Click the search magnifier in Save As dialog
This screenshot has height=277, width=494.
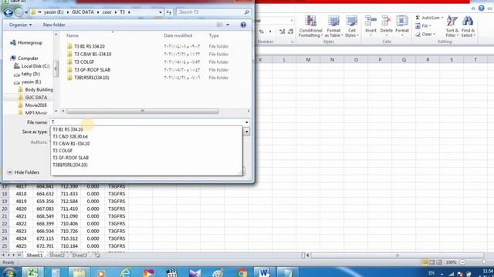247,12
